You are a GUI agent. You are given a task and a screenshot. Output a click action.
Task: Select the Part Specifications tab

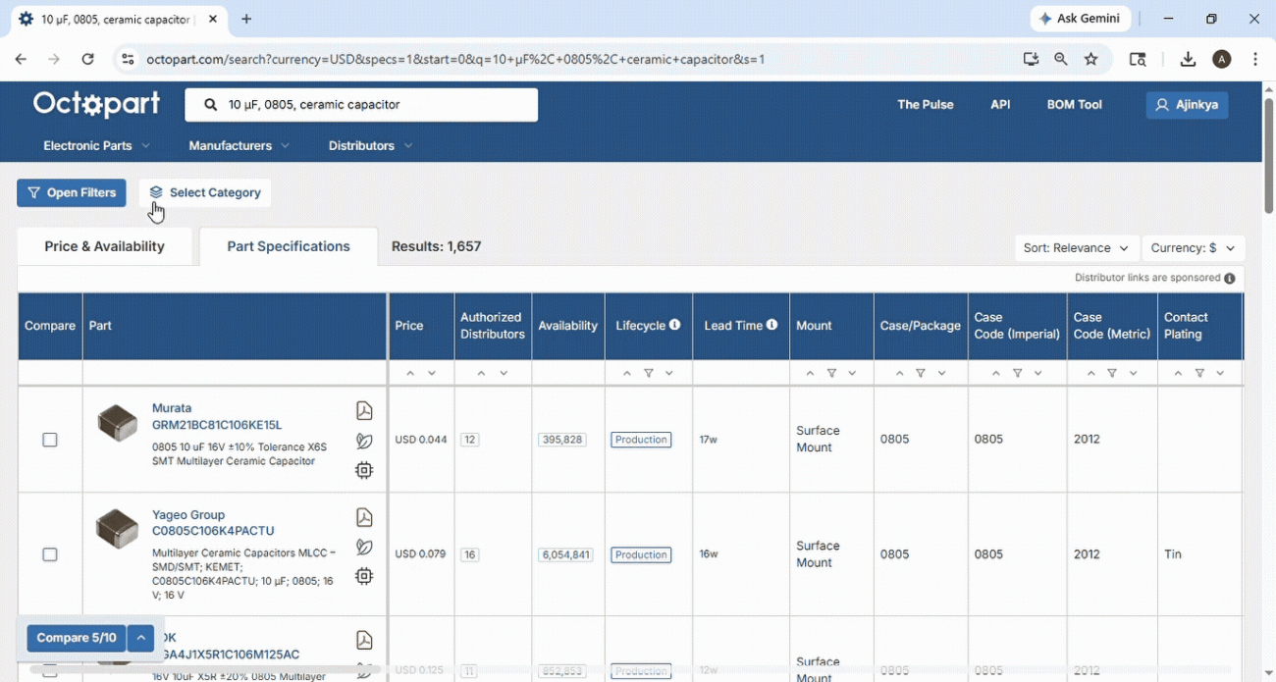pos(289,247)
